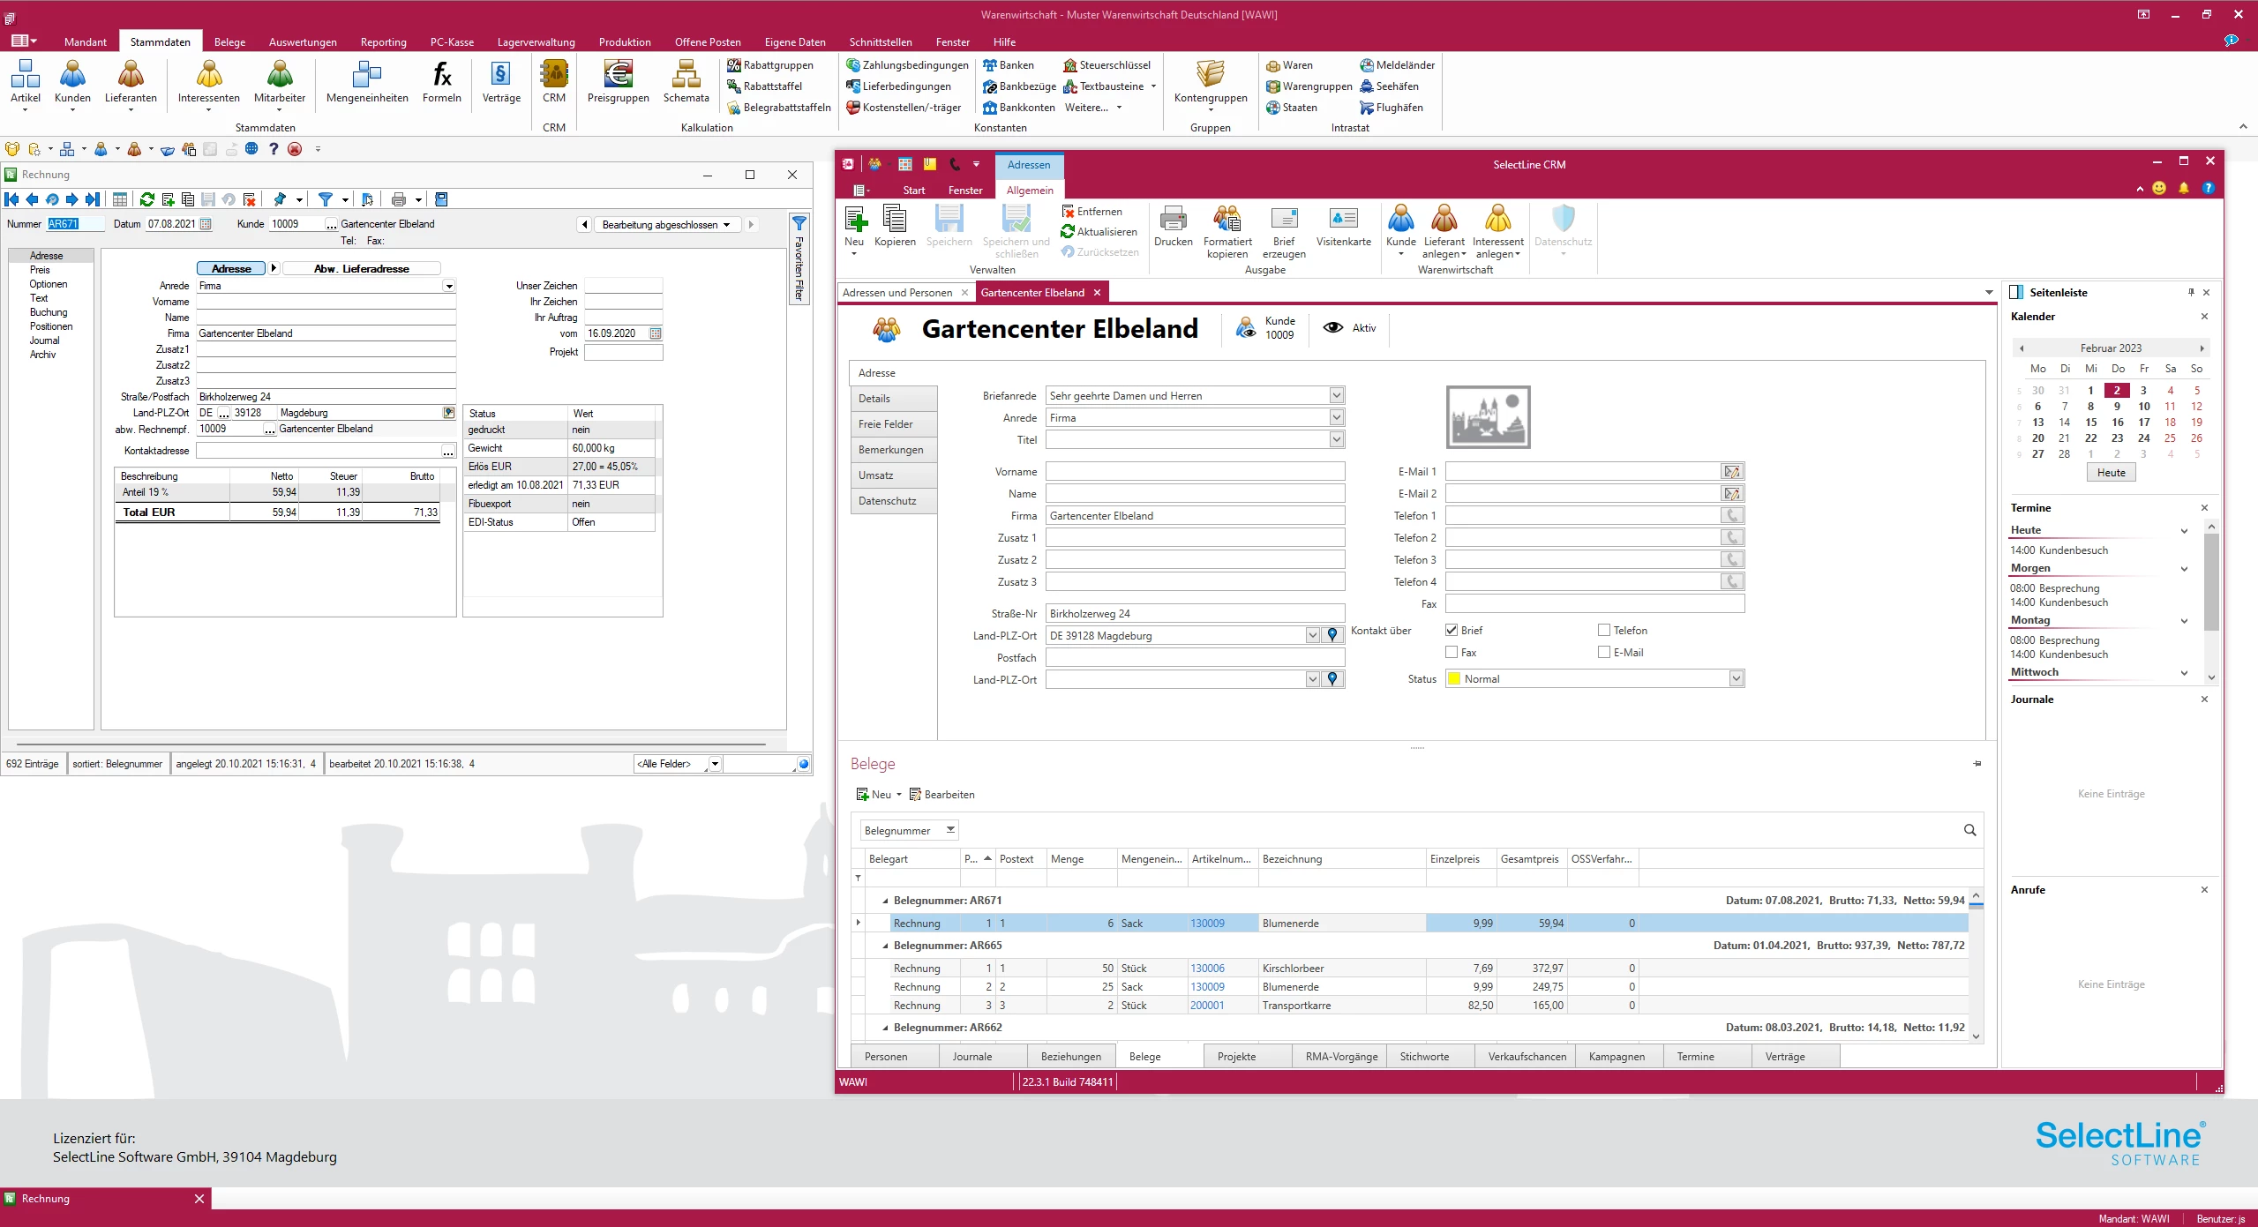Image resolution: width=2258 pixels, height=1227 pixels.
Task: Click Bearbeiten in the Belege panel
Action: click(x=941, y=794)
